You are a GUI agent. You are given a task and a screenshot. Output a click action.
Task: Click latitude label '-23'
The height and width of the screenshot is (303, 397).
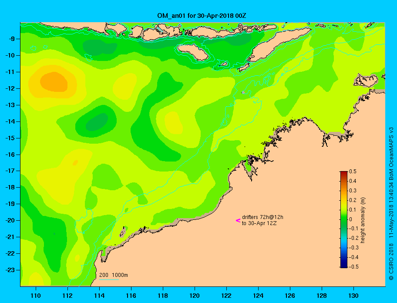pyautogui.click(x=9, y=270)
